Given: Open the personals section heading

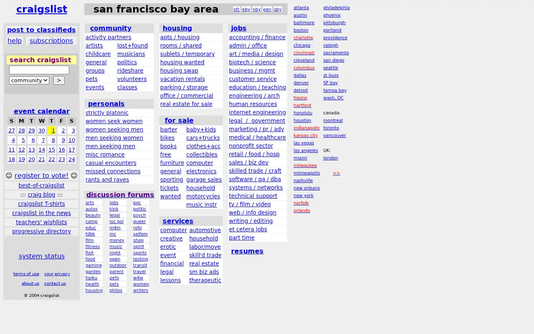Looking at the screenshot, I should [106, 104].
